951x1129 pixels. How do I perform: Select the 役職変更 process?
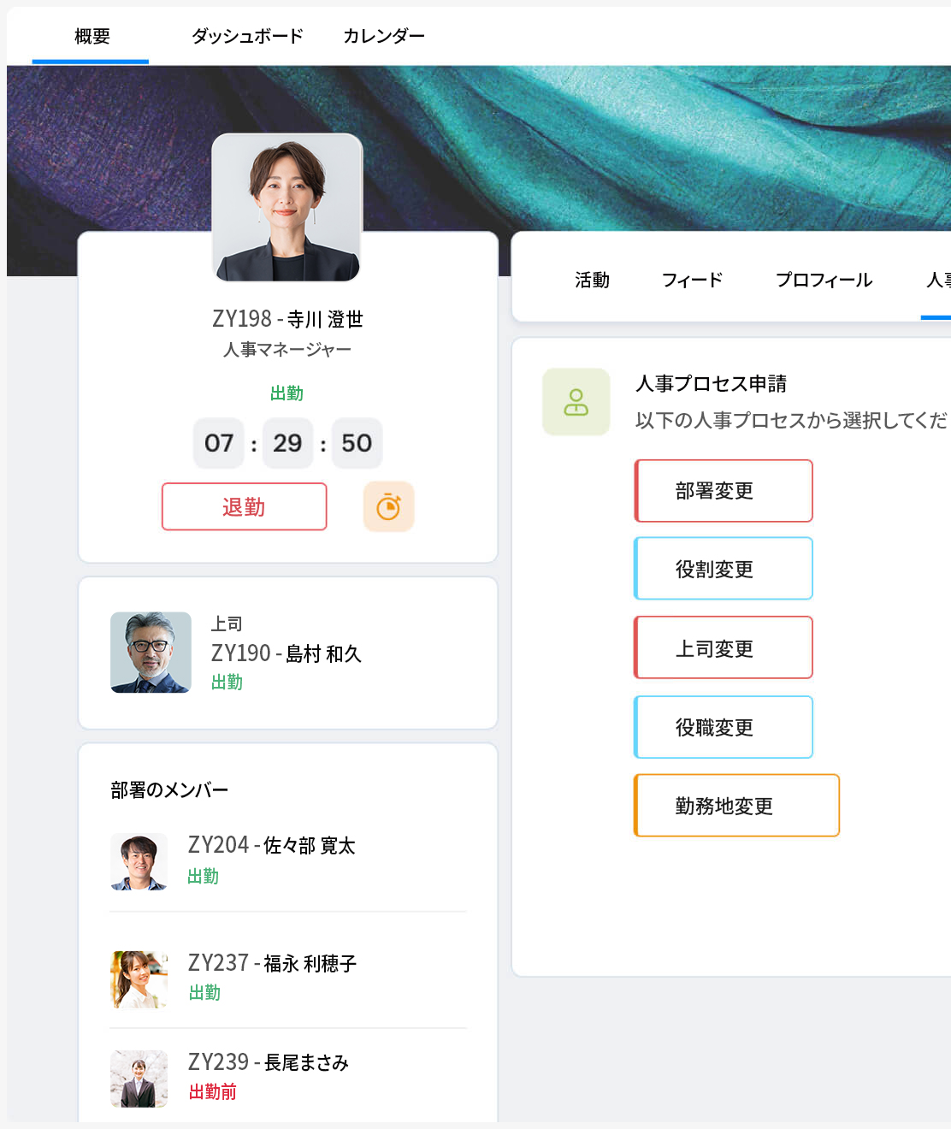(x=724, y=727)
